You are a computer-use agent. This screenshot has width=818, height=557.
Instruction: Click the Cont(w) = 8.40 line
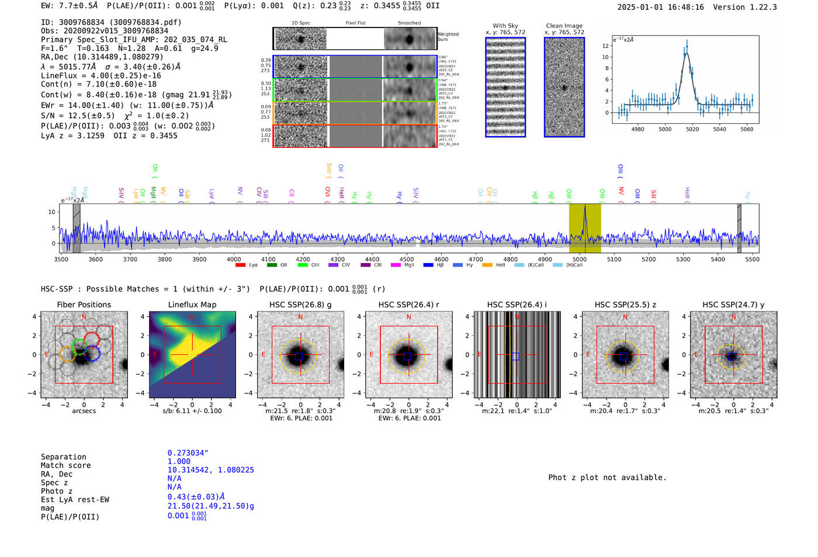tap(136, 95)
